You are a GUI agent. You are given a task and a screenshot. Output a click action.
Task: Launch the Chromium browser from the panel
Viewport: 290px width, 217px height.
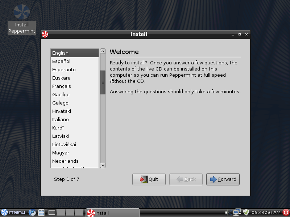33,212
